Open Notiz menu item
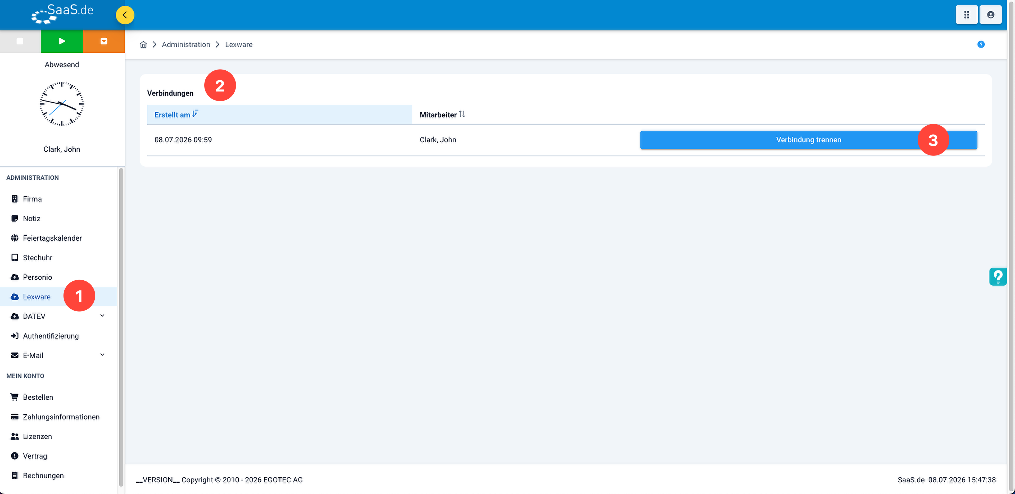Viewport: 1015px width, 494px height. [58, 219]
